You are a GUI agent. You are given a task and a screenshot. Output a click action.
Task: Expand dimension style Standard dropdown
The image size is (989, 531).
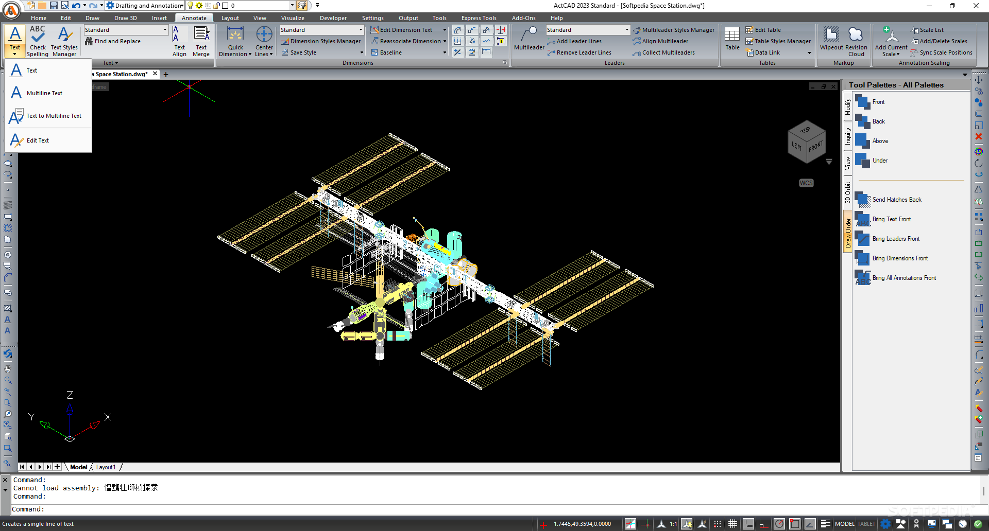pos(361,30)
